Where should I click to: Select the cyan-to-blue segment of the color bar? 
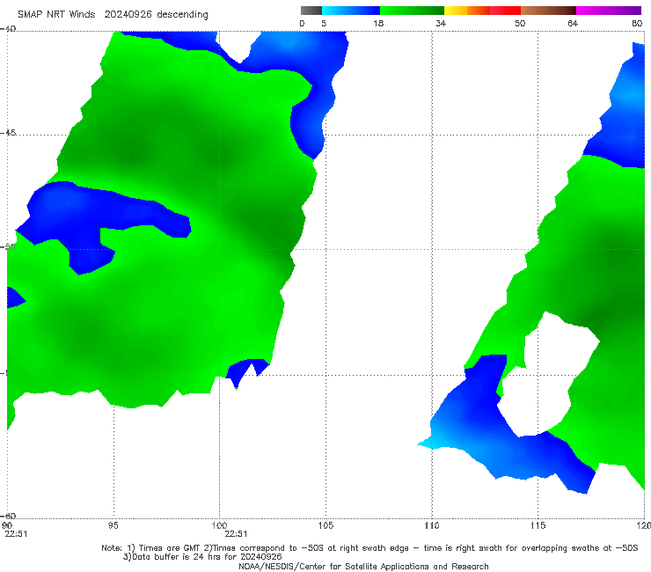point(351,11)
